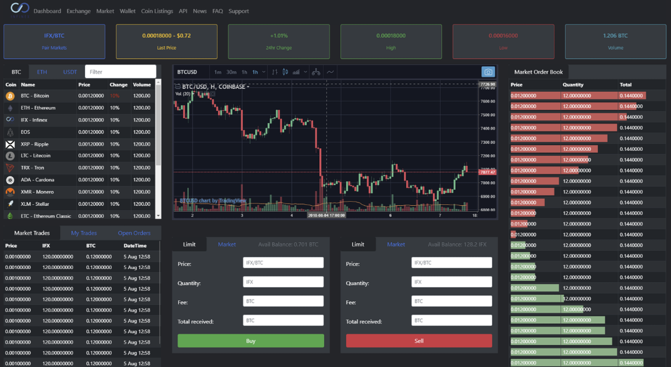Go to Market in top navigation
Image resolution: width=671 pixels, height=367 pixels.
[x=105, y=11]
